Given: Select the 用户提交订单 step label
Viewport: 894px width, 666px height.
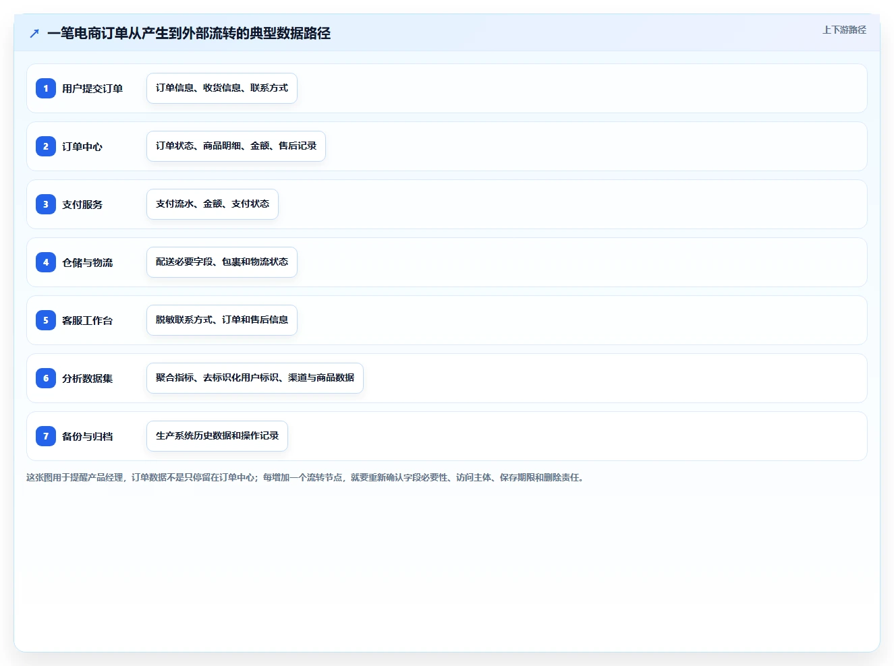Looking at the screenshot, I should [92, 88].
